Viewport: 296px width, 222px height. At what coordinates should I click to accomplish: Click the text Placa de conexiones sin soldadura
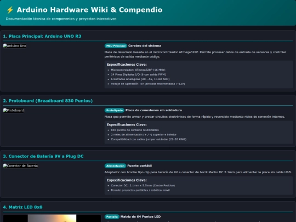[153, 110]
